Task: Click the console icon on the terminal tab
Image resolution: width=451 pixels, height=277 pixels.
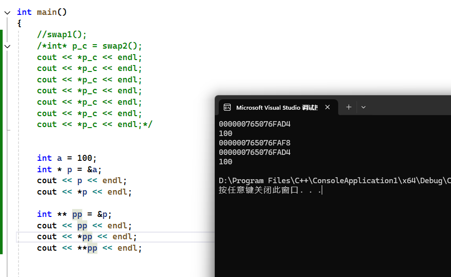Action: [x=227, y=107]
